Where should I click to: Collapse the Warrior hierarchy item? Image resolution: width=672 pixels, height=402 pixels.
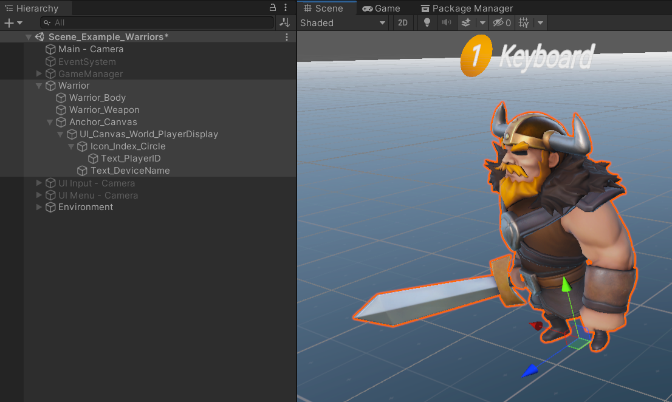[39, 86]
